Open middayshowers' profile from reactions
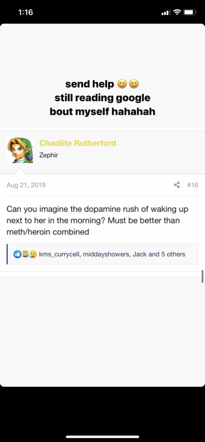 (x=106, y=254)
